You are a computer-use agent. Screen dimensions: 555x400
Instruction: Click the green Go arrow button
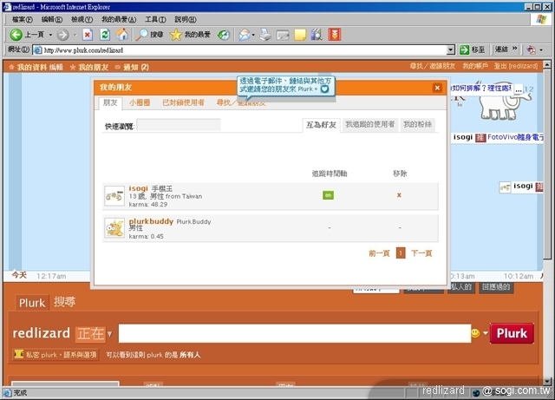point(464,50)
